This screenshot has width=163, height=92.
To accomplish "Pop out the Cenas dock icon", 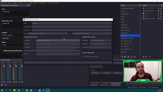I will pos(140,5).
